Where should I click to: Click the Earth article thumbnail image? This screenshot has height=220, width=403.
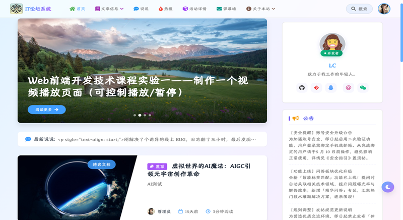77,188
